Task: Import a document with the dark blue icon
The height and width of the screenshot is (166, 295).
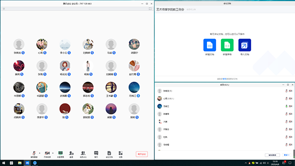Action: pyautogui.click(x=245, y=45)
